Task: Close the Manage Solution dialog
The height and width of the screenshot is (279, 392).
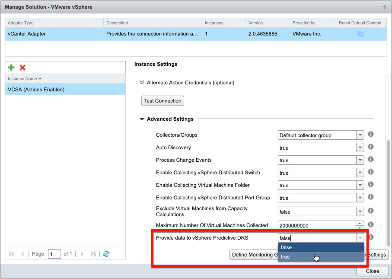Action: tap(372, 271)
